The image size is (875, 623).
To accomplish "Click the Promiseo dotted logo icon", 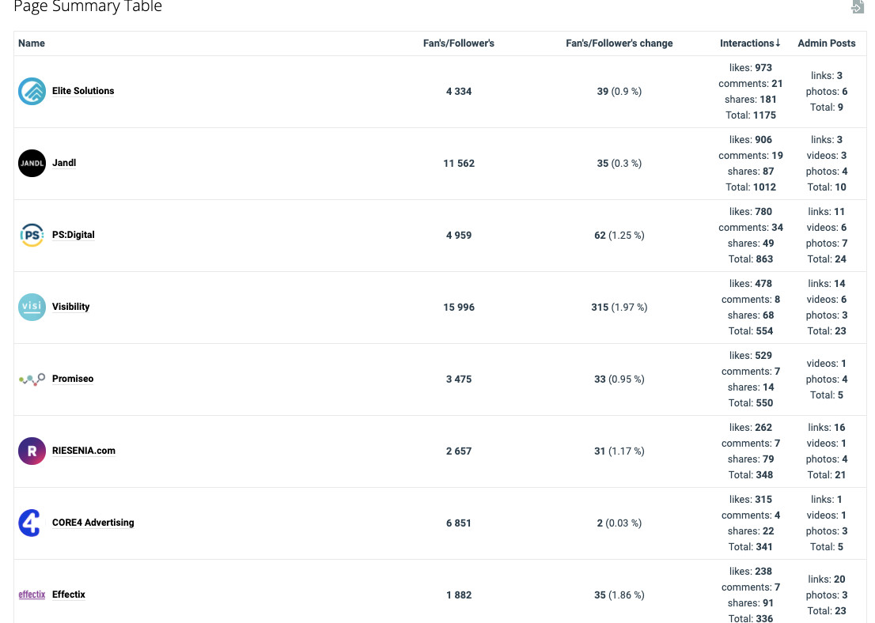I will (32, 379).
